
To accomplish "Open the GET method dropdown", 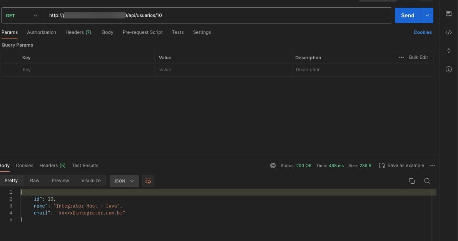I will [22, 15].
